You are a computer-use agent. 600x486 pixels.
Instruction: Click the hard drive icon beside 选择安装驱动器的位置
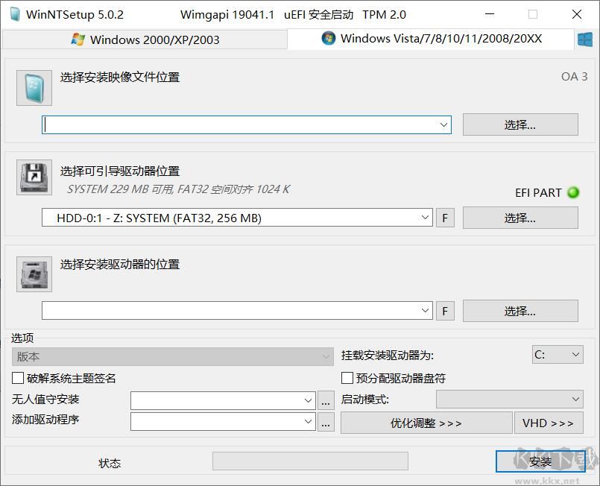(x=33, y=274)
